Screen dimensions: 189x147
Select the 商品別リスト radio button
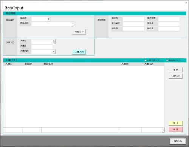point(167,60)
